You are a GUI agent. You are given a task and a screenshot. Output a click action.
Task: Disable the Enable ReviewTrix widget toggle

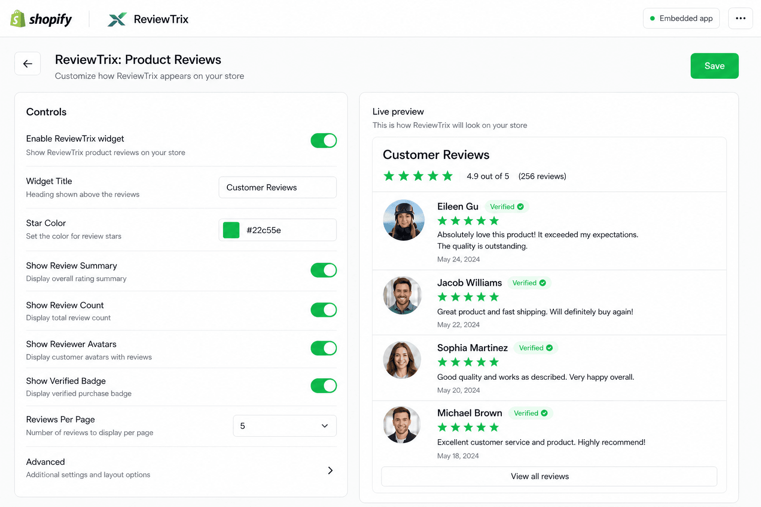(324, 141)
